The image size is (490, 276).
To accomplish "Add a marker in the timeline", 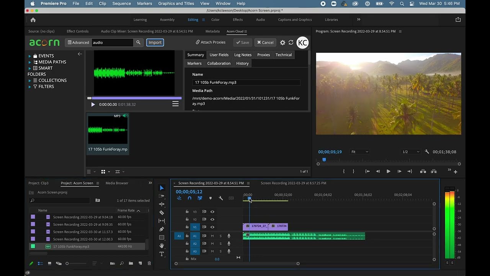I will pos(210,198).
